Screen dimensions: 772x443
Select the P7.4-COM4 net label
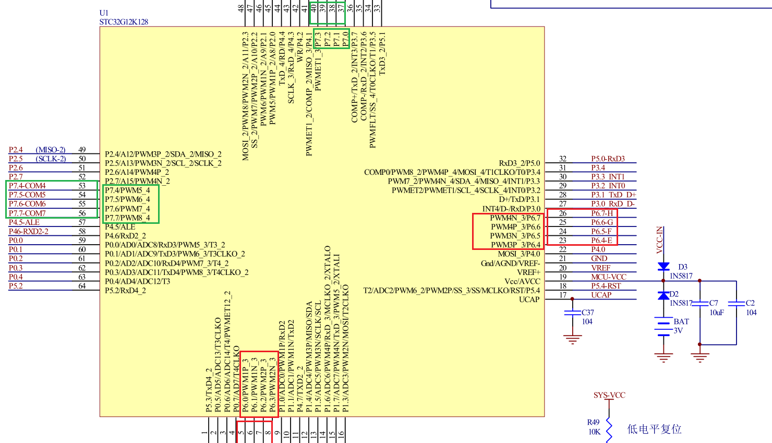27,186
